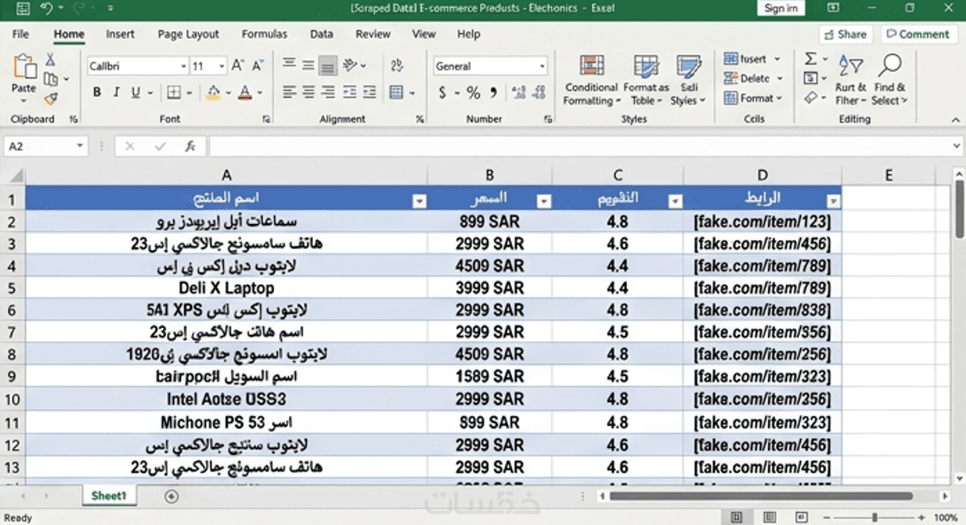Apply the red Font Color

click(x=246, y=93)
